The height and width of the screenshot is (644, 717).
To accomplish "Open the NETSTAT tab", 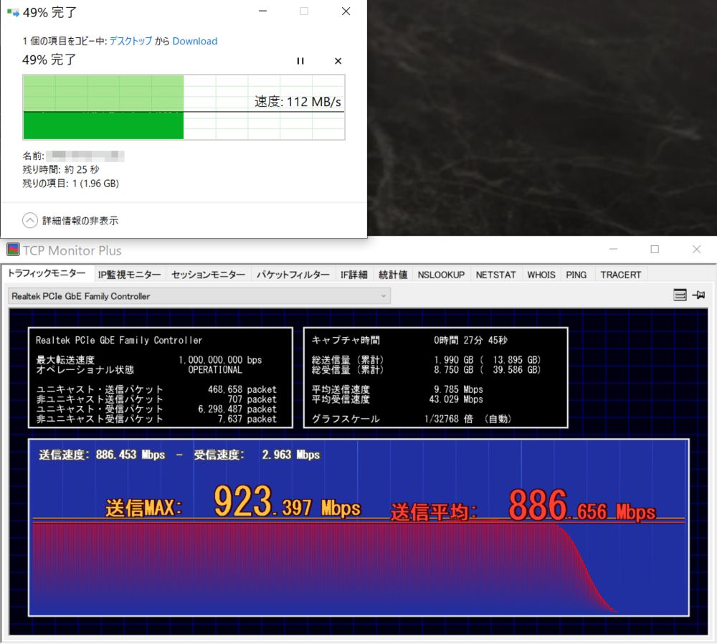I will pos(495,275).
